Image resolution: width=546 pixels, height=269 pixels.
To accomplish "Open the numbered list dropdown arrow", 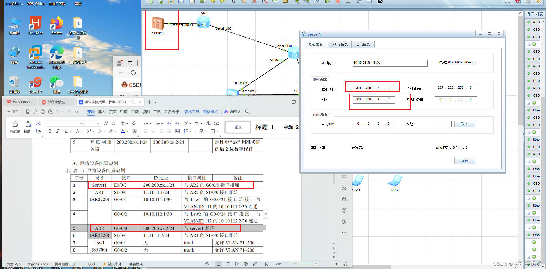I will [x=162, y=123].
